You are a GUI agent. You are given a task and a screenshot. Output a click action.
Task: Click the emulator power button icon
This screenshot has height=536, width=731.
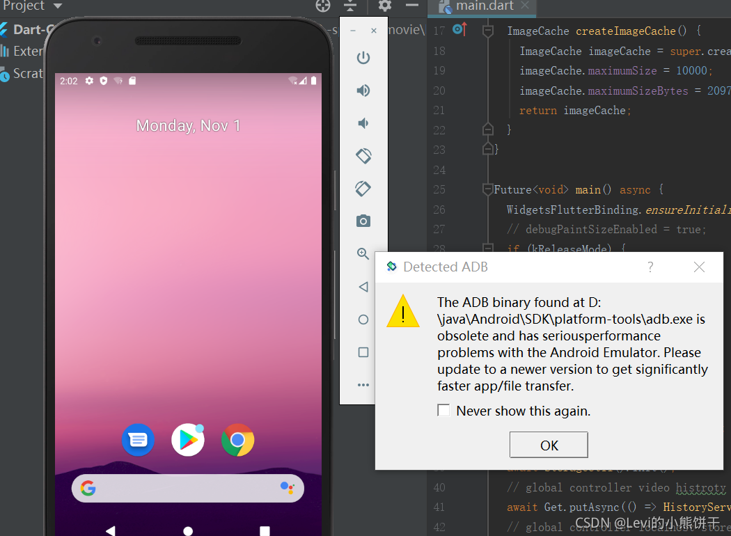point(363,58)
